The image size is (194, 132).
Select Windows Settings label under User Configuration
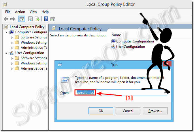(33, 63)
